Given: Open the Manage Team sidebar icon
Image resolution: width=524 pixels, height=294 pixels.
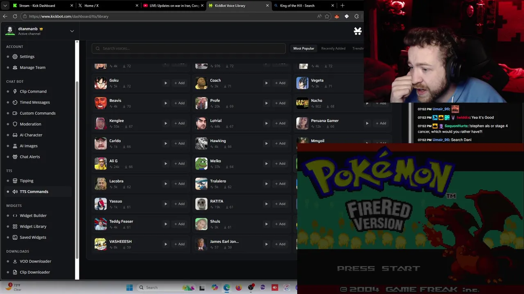Looking at the screenshot, I should click(x=15, y=67).
